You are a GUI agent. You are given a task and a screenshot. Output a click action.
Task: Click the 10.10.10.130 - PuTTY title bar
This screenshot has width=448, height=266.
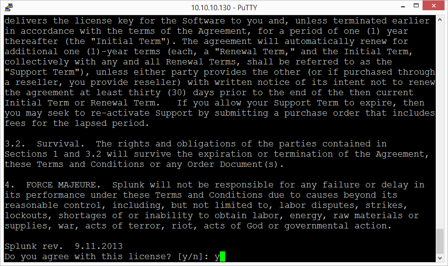[x=224, y=7]
